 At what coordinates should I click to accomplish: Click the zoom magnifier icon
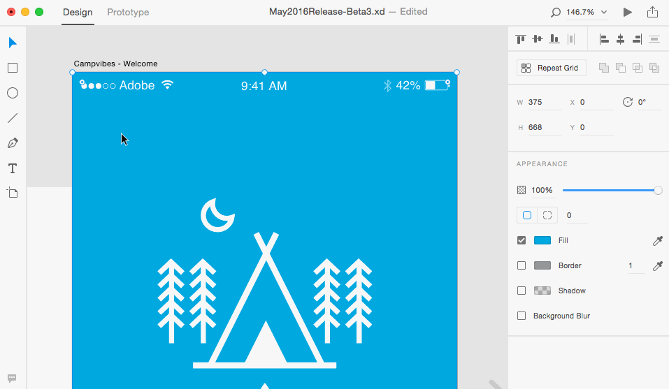point(555,13)
